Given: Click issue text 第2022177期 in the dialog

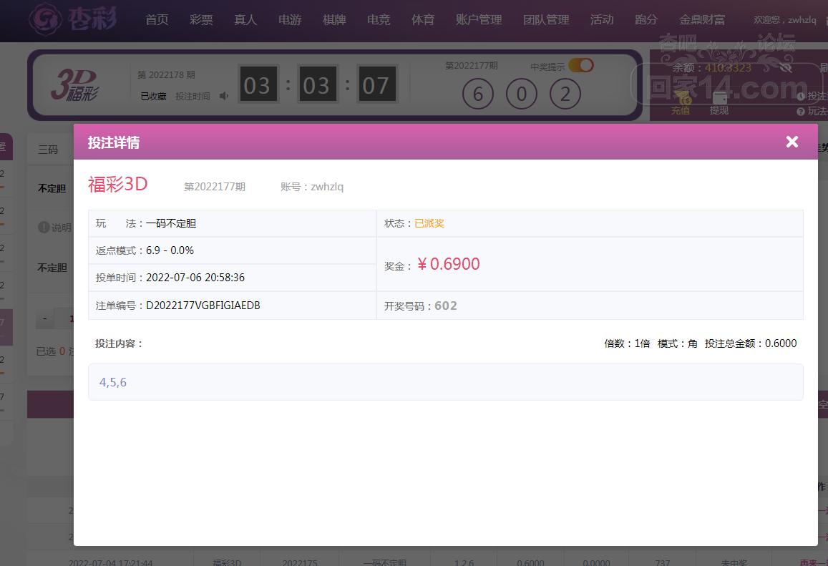Looking at the screenshot, I should point(215,186).
